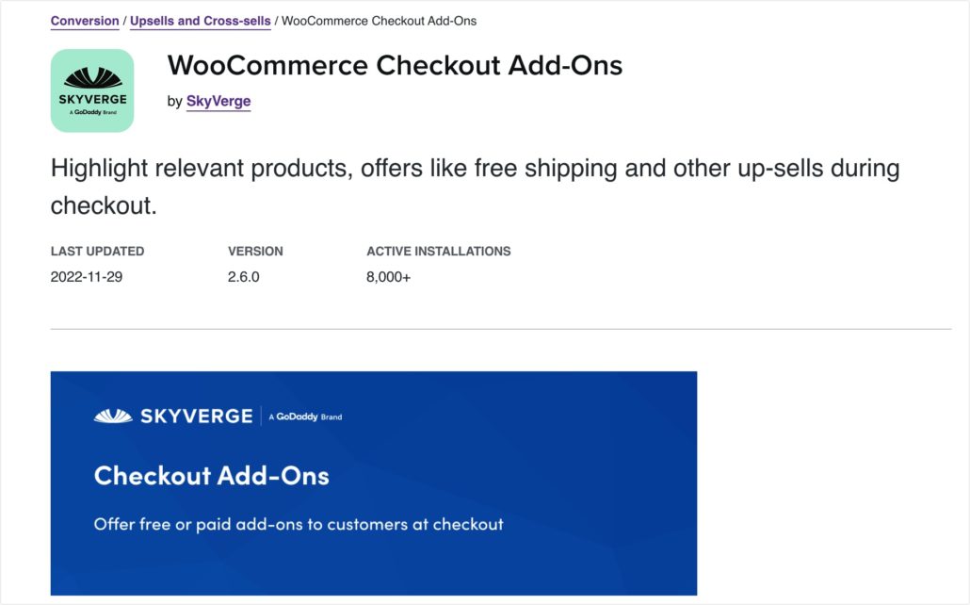This screenshot has width=970, height=605.
Task: Click the SkyVerge green plugin logo icon
Action: pos(92,90)
